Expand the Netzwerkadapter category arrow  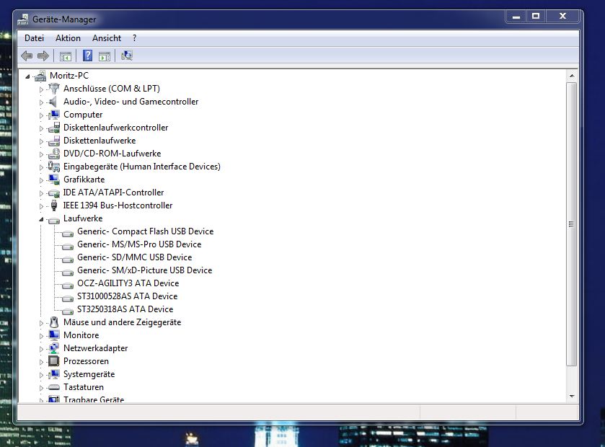(x=41, y=349)
